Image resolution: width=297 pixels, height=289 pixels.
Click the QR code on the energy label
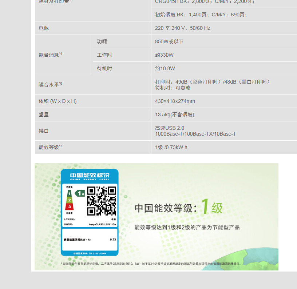point(102,201)
